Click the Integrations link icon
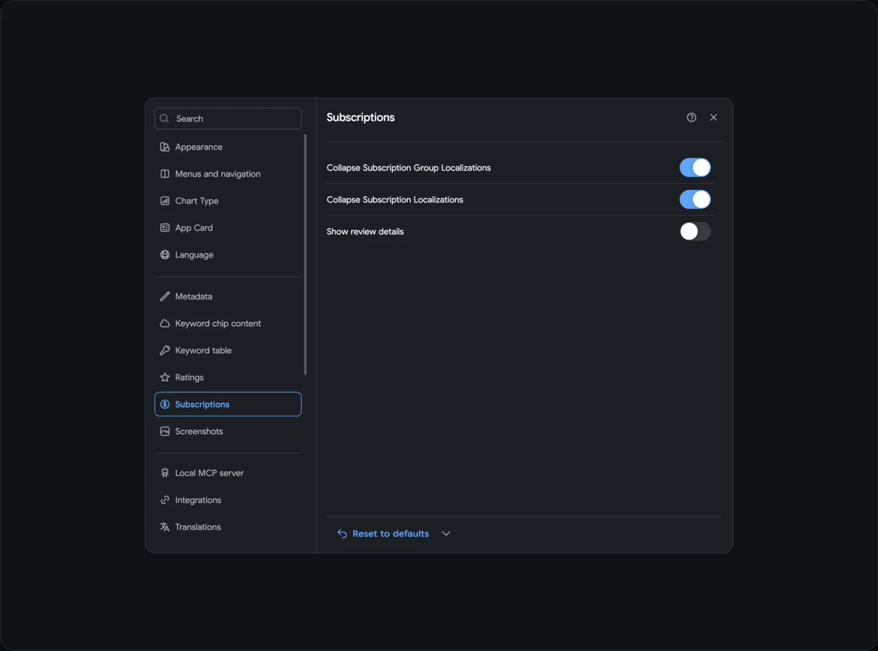 (x=165, y=500)
